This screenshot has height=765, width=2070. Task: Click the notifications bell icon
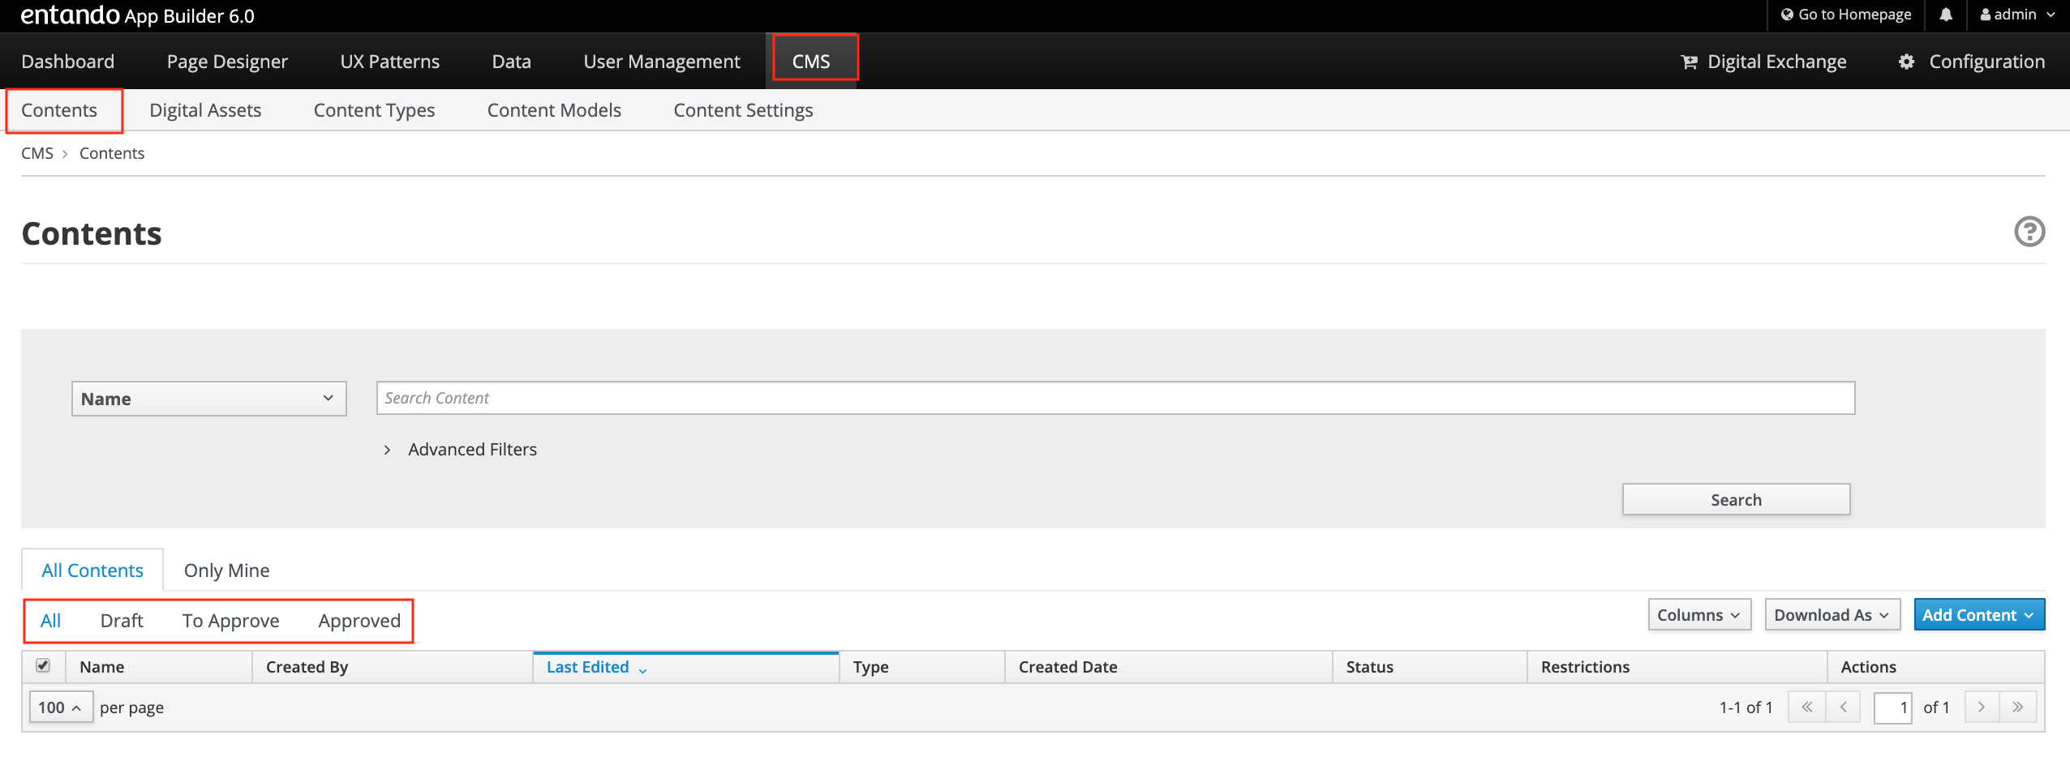pyautogui.click(x=1945, y=15)
